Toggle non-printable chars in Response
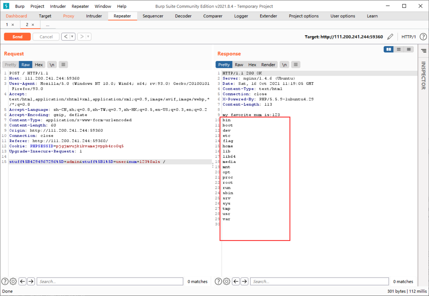The image size is (429, 296). click(284, 65)
